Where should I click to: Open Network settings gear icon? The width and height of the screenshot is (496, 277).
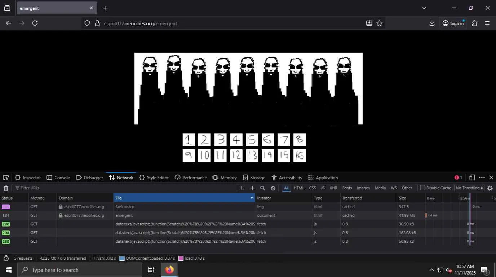pos(490,188)
